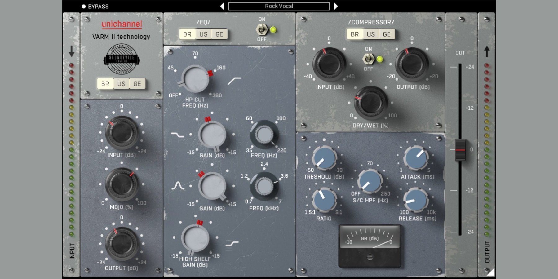This screenshot has height=279, width=558.
Task: Toggle the compressor ON/OFF switch
Action: [368, 59]
